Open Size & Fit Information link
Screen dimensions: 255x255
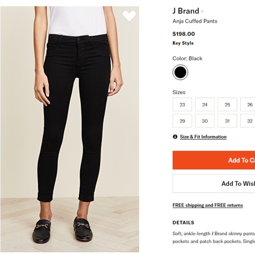203,137
